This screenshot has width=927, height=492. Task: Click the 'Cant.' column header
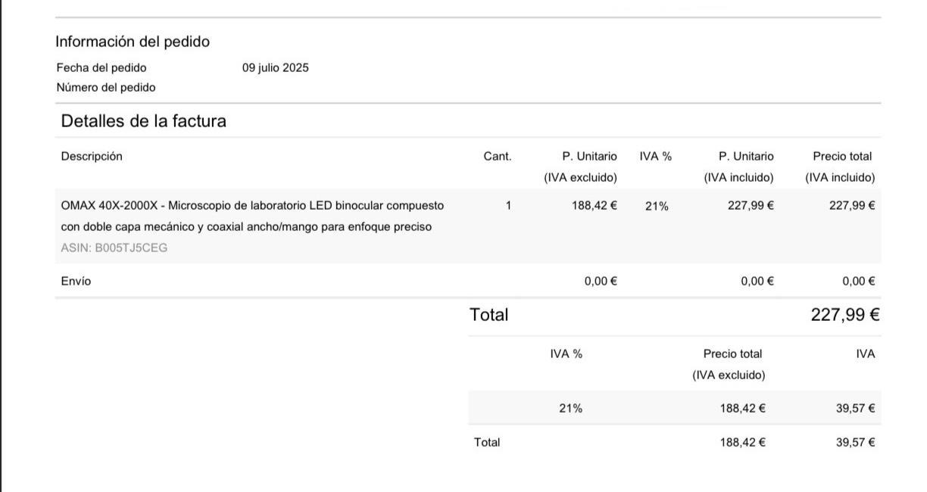pos(498,157)
